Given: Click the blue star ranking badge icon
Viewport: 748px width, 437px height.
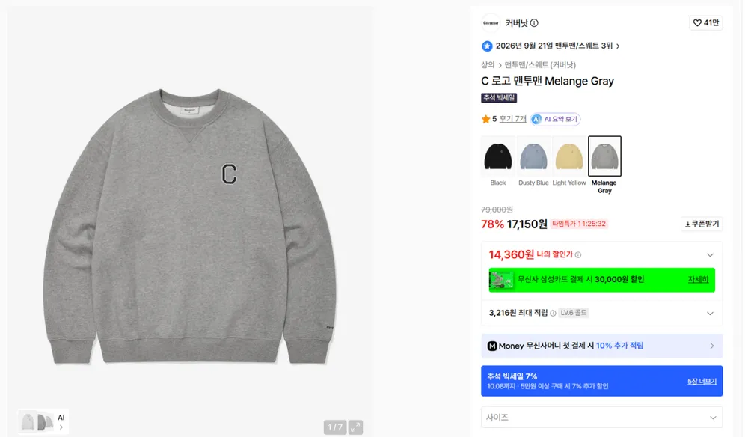Looking at the screenshot, I should tap(487, 46).
